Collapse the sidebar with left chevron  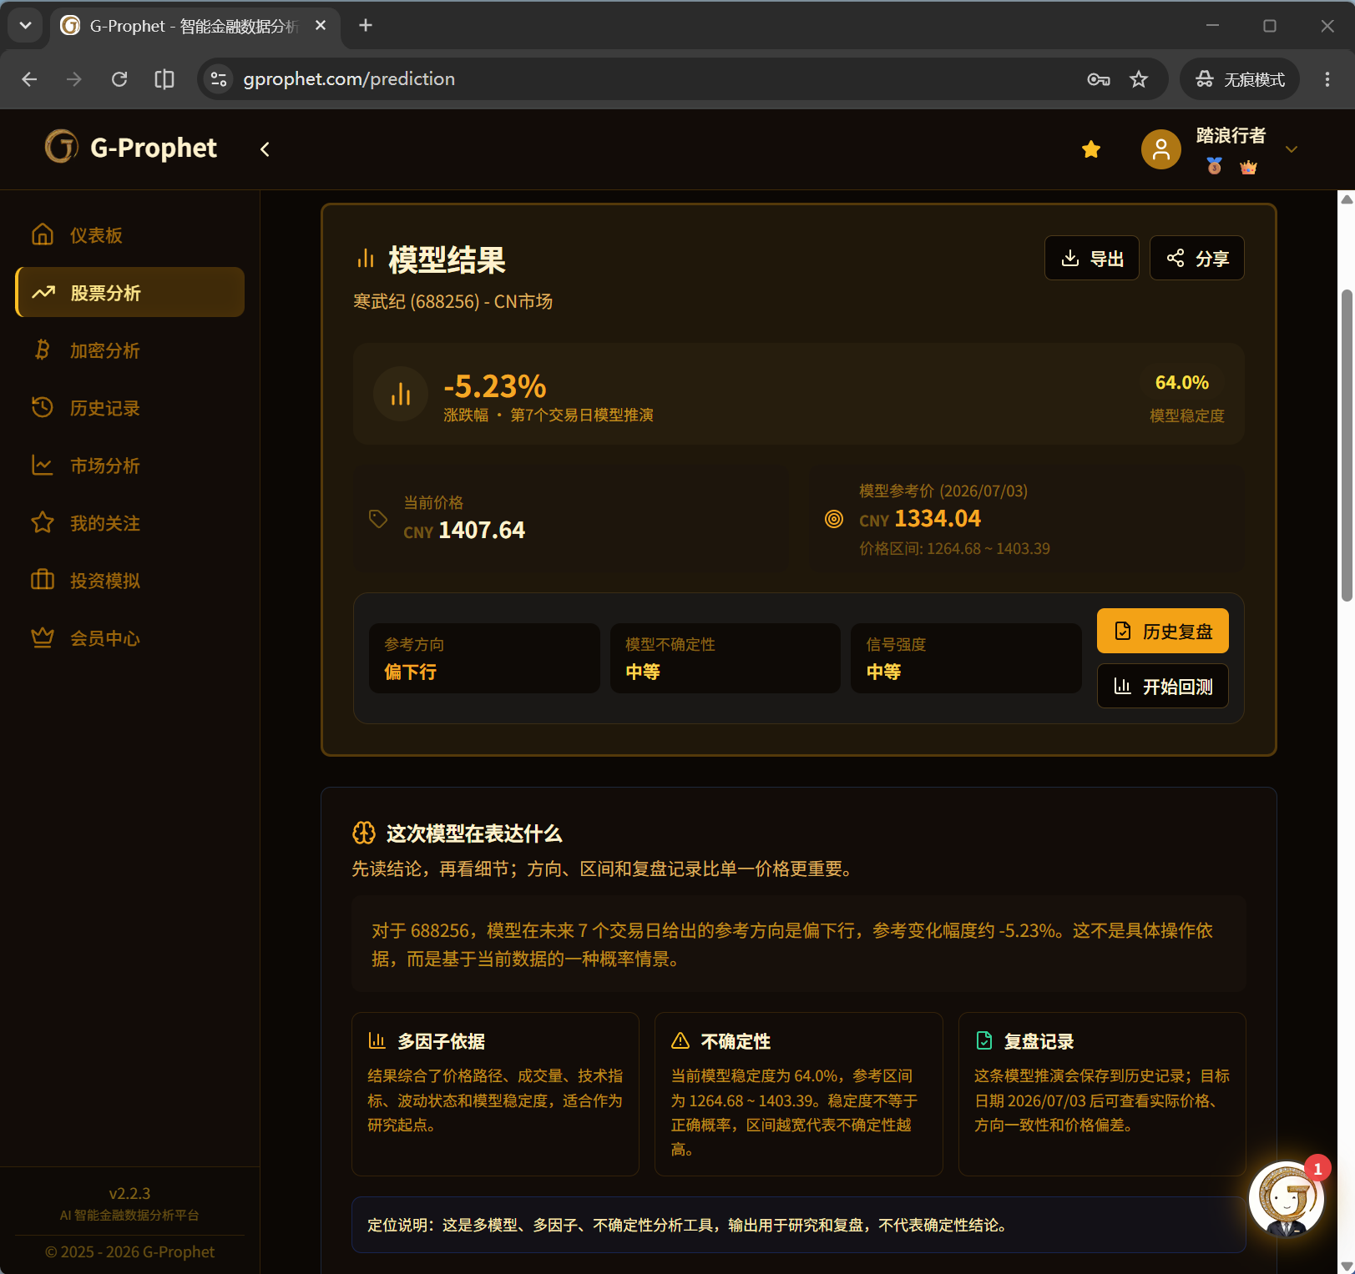(265, 149)
